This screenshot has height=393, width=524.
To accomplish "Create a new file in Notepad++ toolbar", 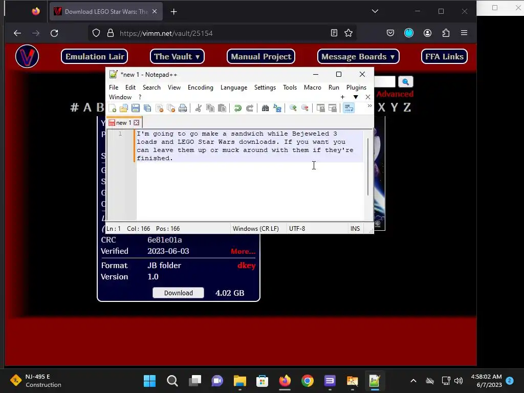I will coord(112,108).
